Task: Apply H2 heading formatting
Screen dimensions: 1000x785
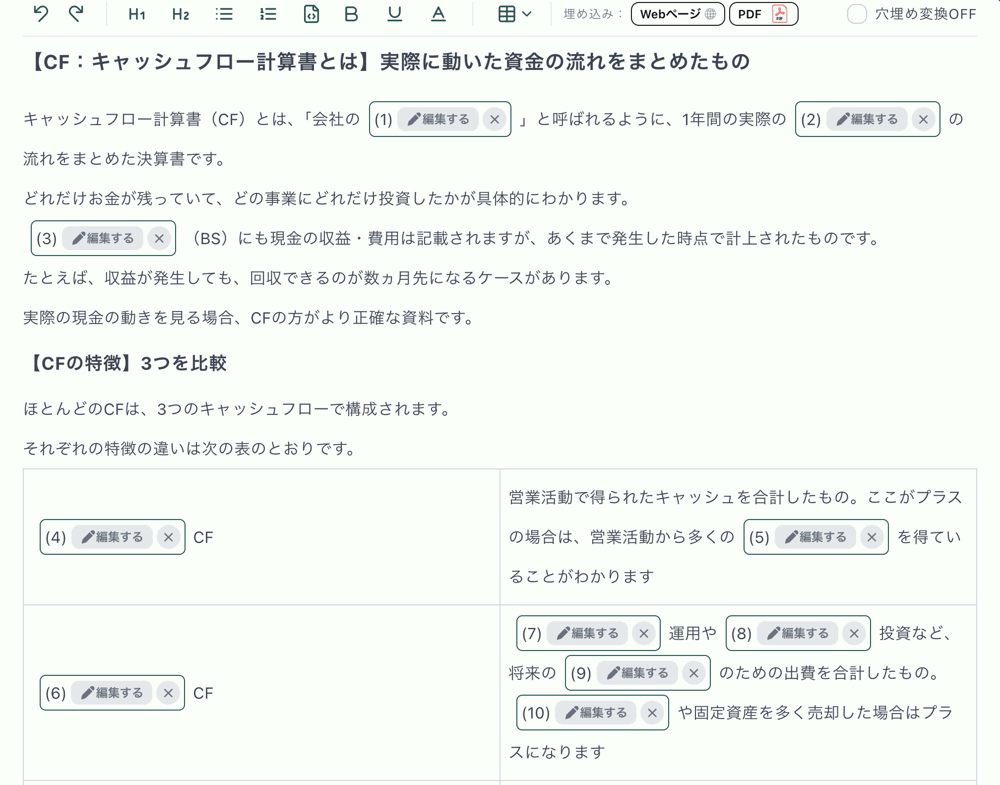Action: 180,14
